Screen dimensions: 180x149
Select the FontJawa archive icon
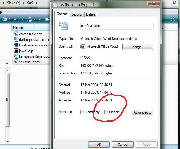16,45
